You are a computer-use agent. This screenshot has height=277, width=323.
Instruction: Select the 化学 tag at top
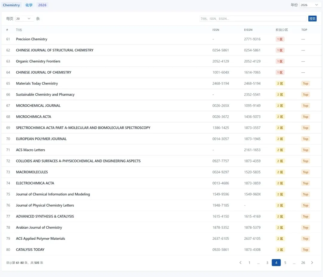click(x=29, y=5)
